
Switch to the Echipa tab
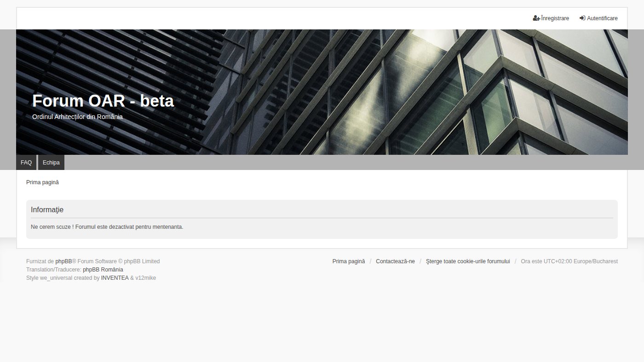(51, 163)
